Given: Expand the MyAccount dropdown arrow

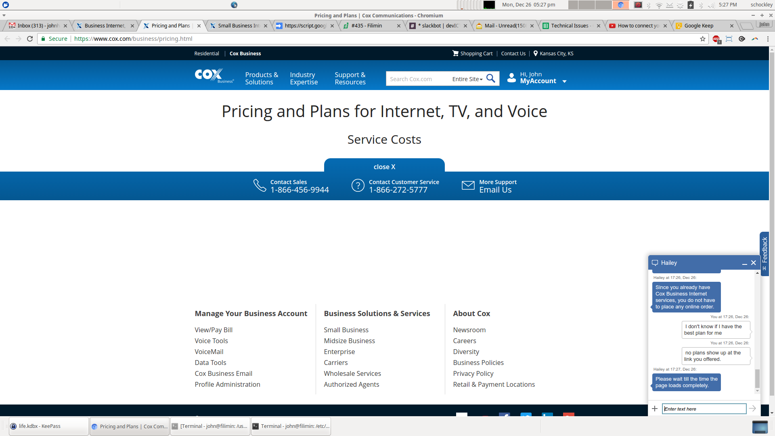Looking at the screenshot, I should click(x=565, y=82).
